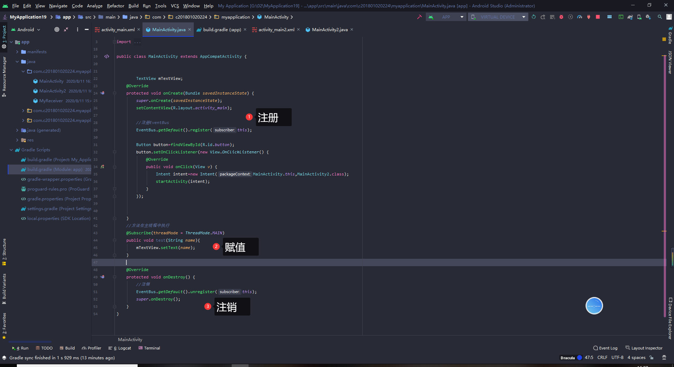Click the read-only lock icon in status bar
This screenshot has height=367, width=674.
point(652,358)
